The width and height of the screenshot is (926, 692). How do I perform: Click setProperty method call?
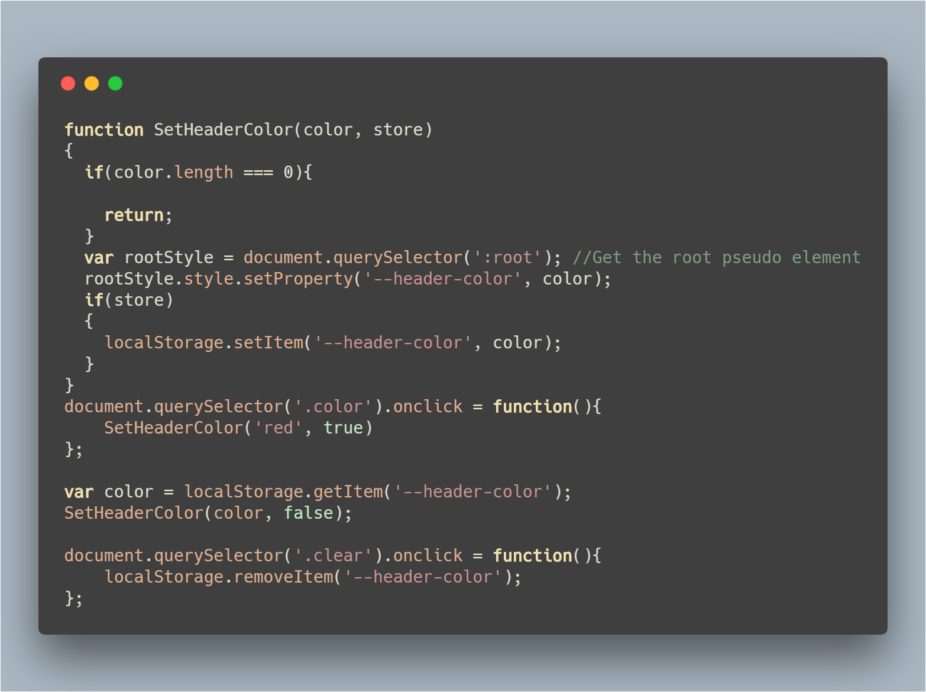tap(298, 279)
